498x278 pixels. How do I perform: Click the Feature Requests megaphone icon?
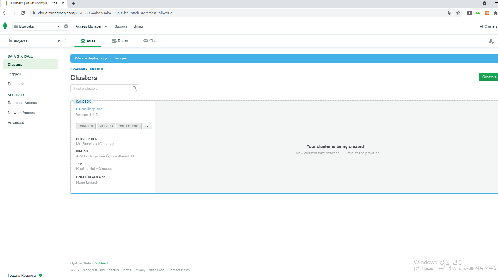tap(41, 275)
